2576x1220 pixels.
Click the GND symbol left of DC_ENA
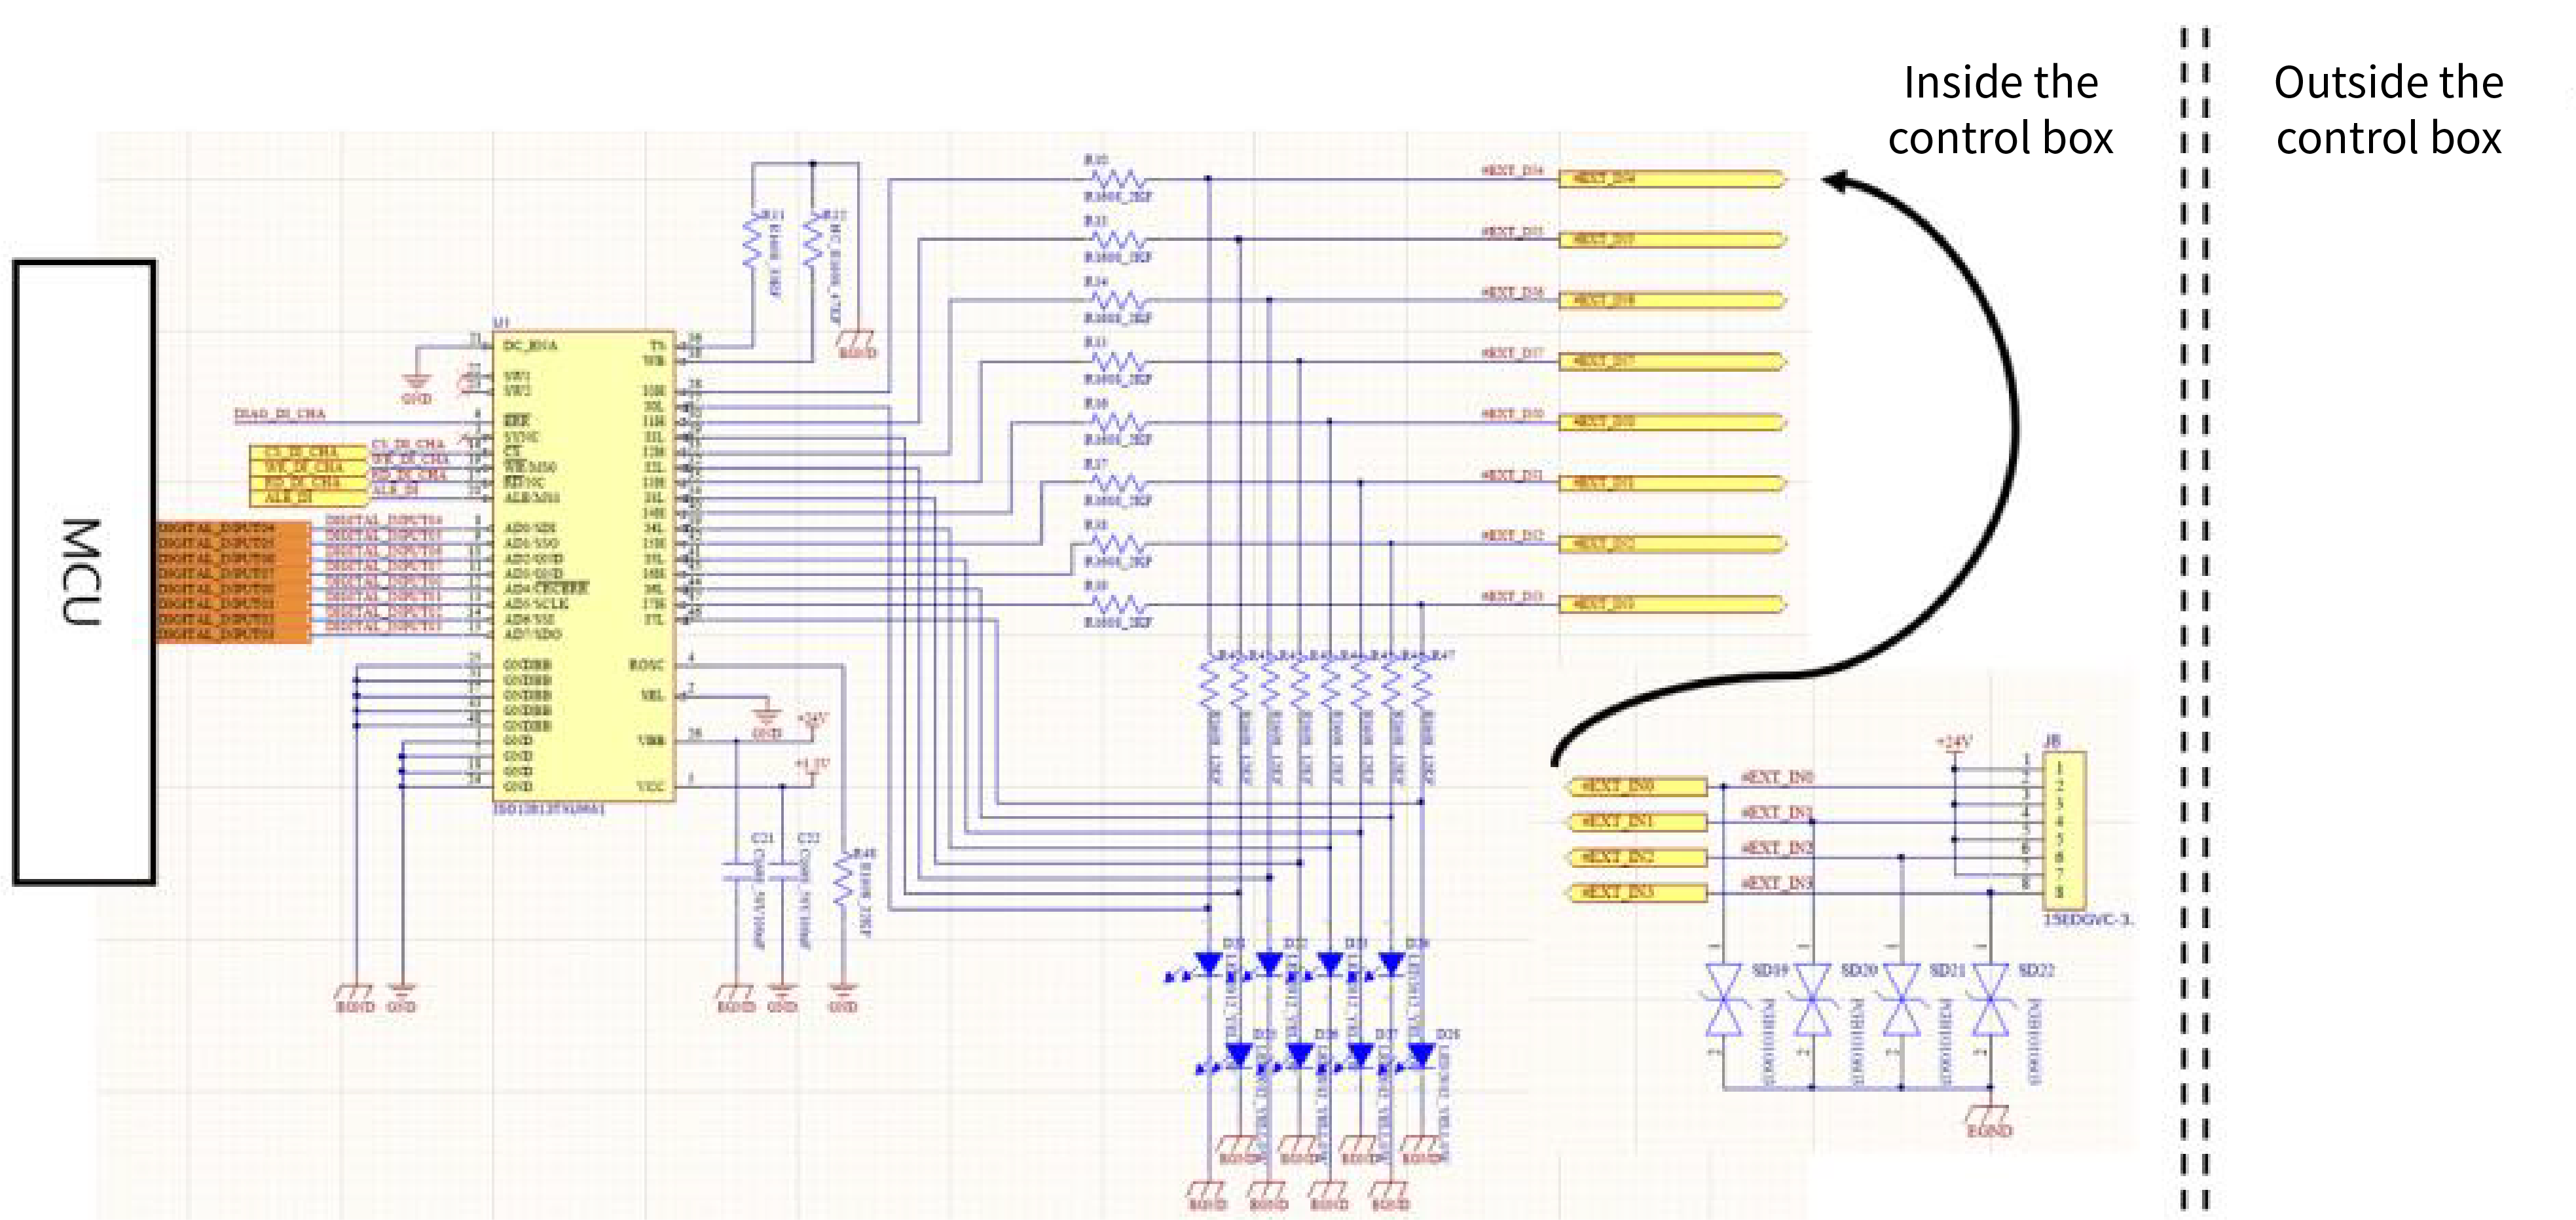(x=416, y=387)
